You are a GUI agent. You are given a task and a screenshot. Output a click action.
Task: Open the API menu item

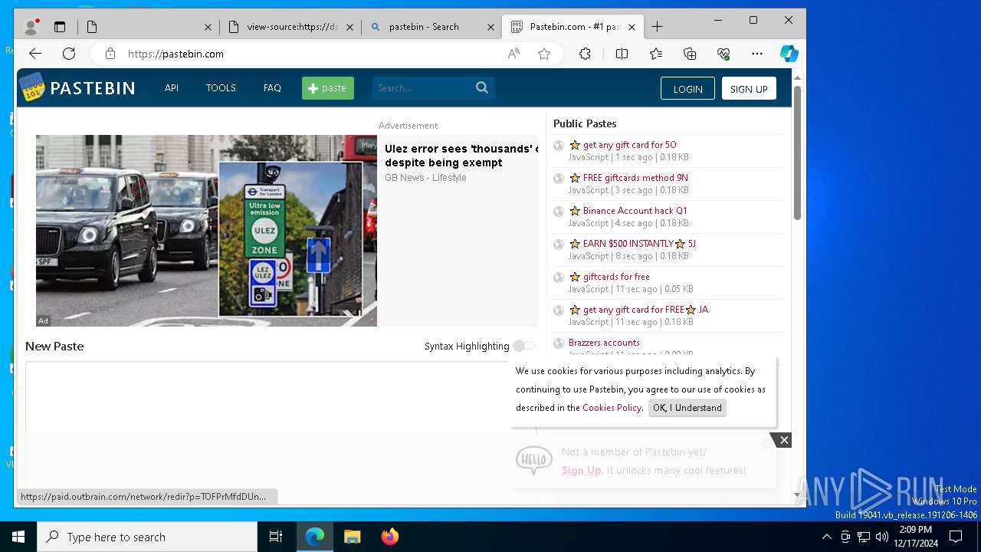(x=172, y=87)
